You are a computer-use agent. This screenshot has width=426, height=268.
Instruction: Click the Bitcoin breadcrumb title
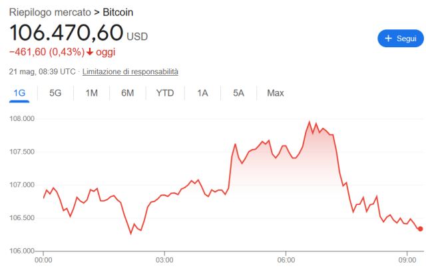pyautogui.click(x=118, y=13)
